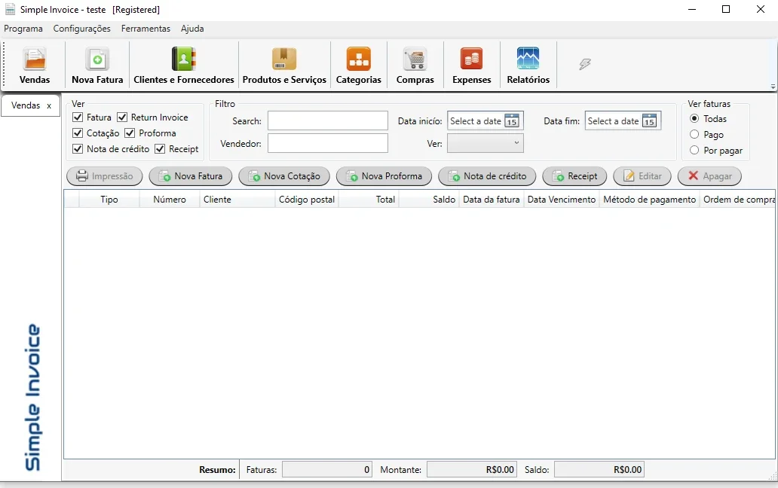Select the Por pagar radio button
This screenshot has height=488, width=778.
(694, 150)
